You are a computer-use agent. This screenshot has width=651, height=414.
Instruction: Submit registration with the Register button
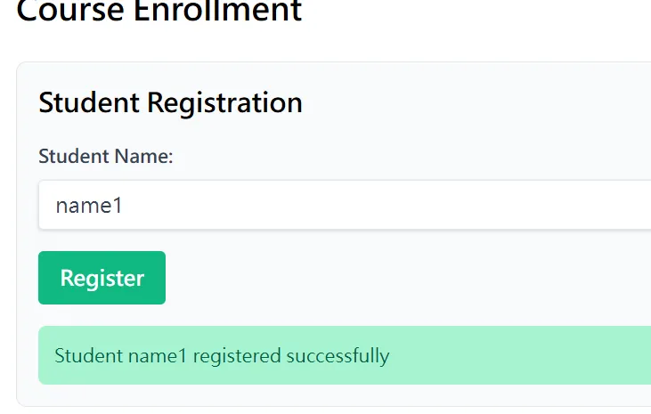pyautogui.click(x=102, y=278)
